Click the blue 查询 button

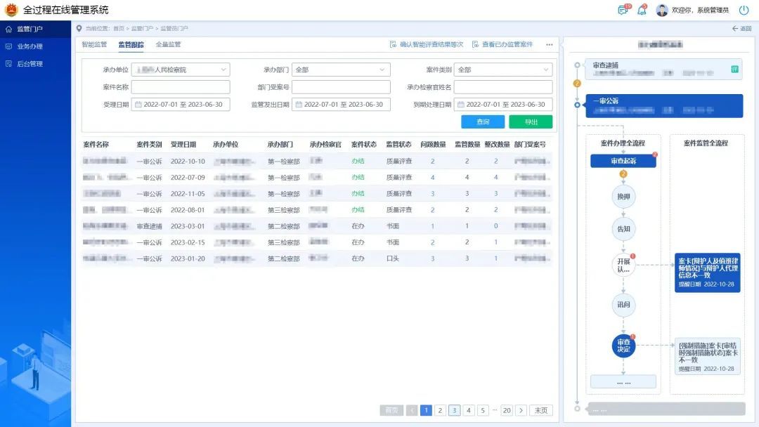[x=483, y=121]
